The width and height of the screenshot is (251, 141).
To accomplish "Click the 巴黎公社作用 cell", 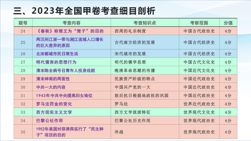I will (72, 120).
